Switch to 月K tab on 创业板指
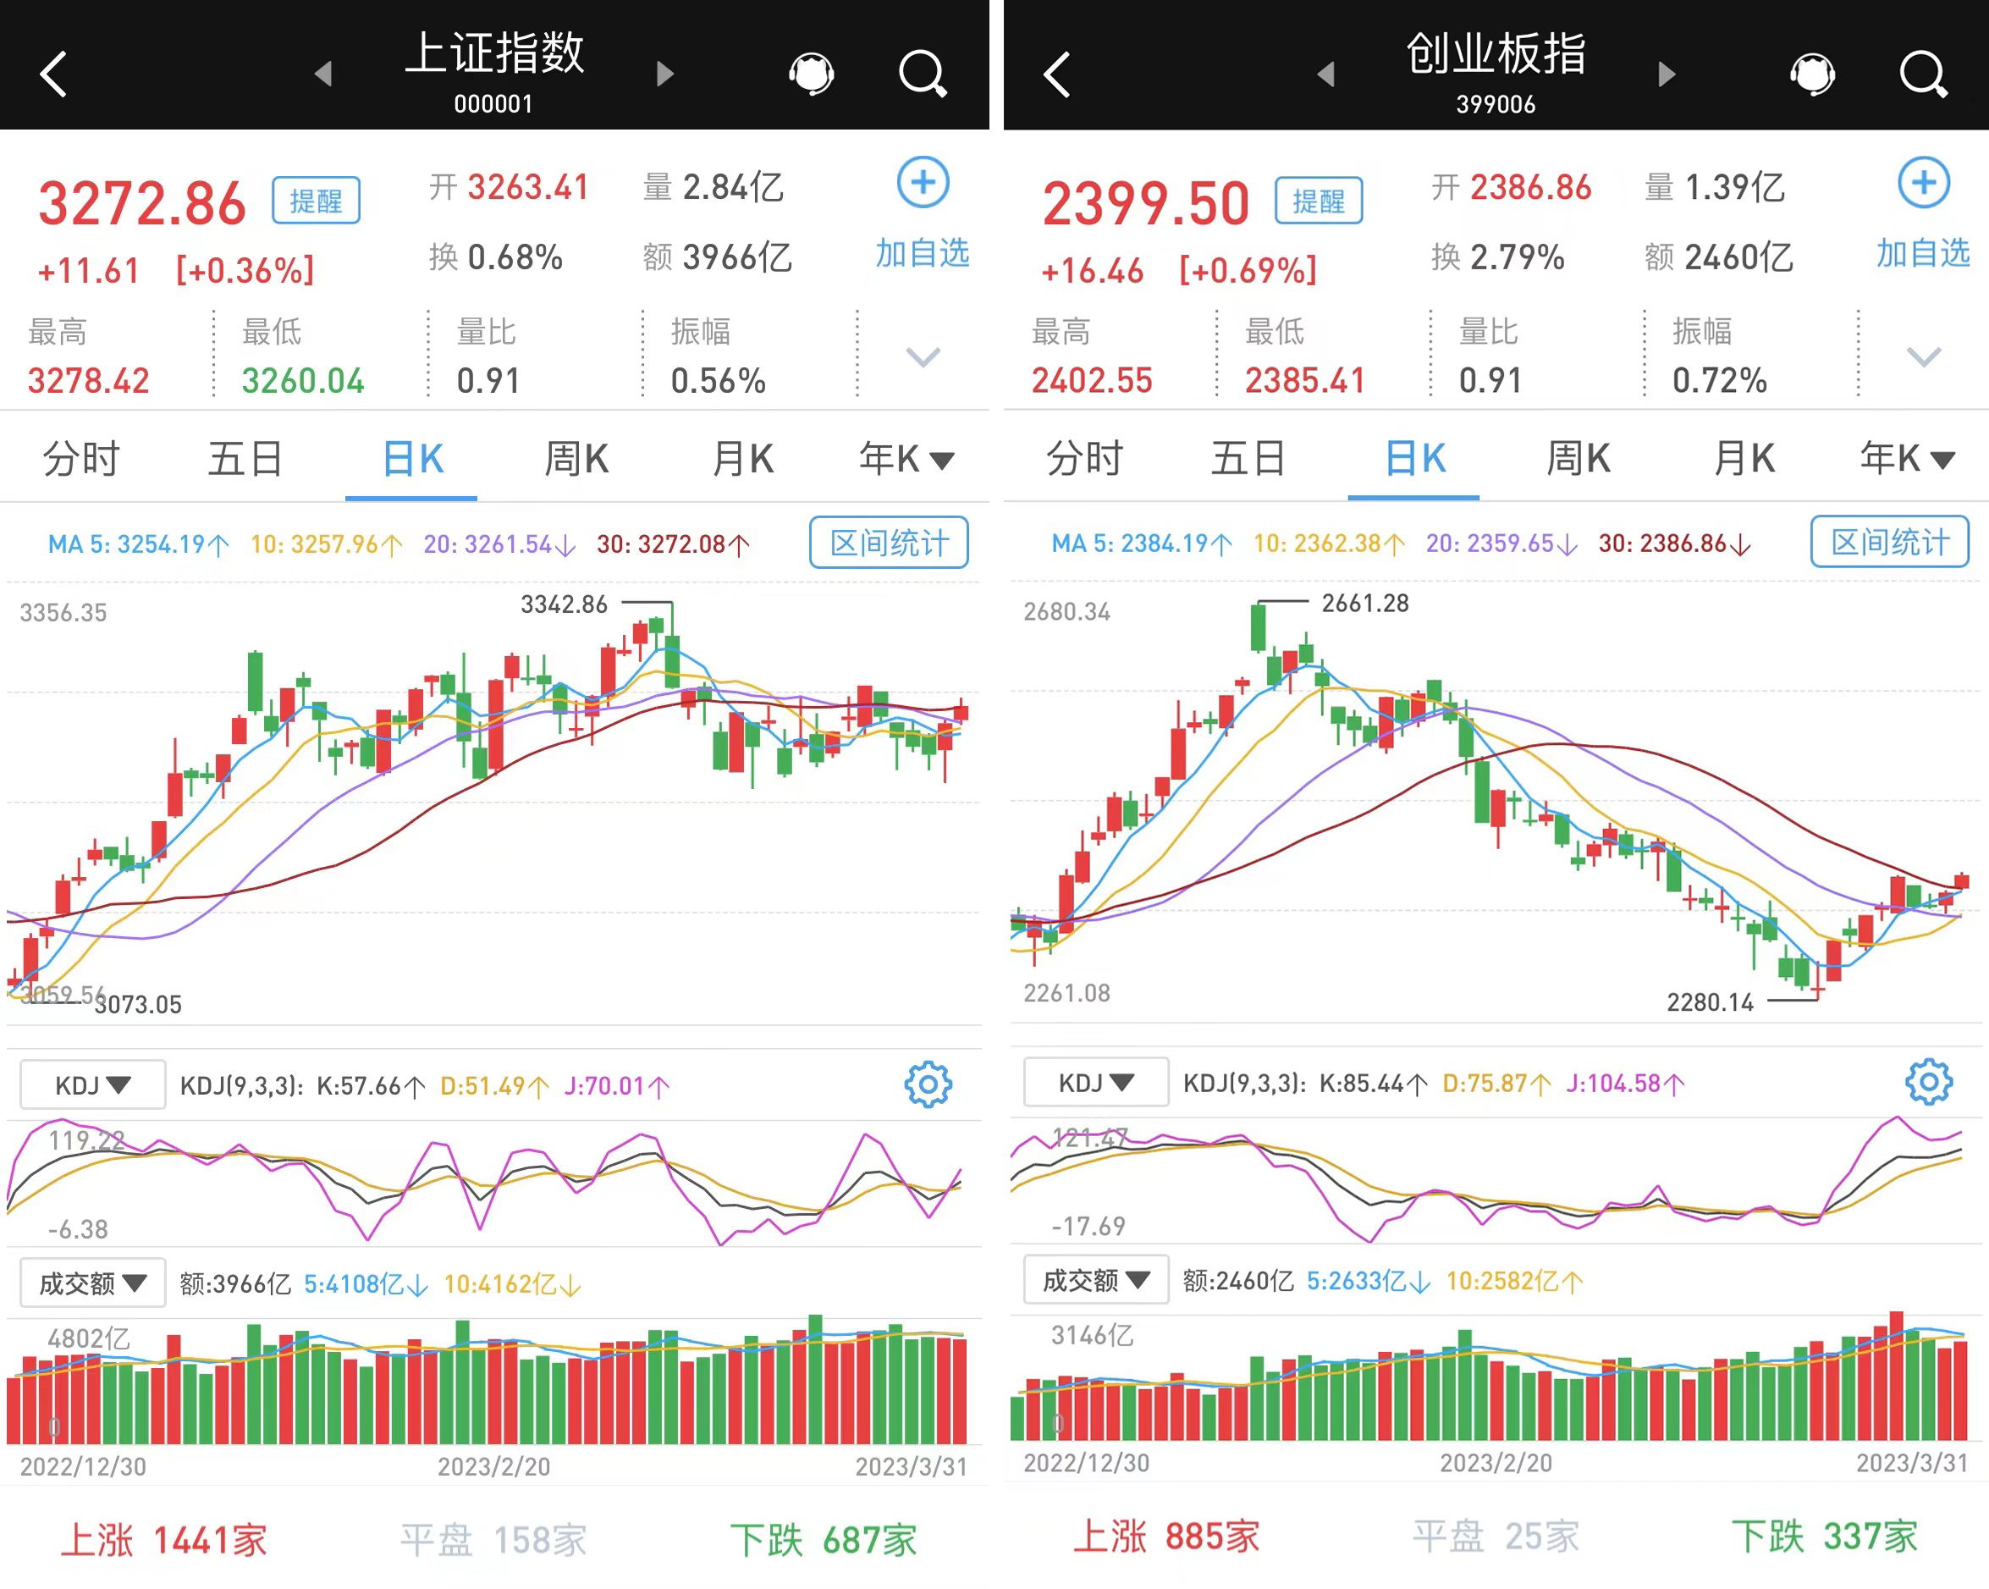The image size is (1989, 1589). (1744, 459)
